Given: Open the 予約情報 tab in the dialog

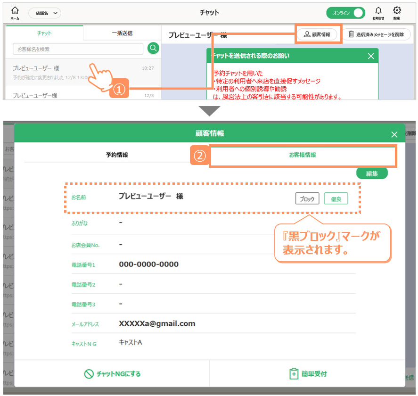Looking at the screenshot, I should (x=117, y=155).
